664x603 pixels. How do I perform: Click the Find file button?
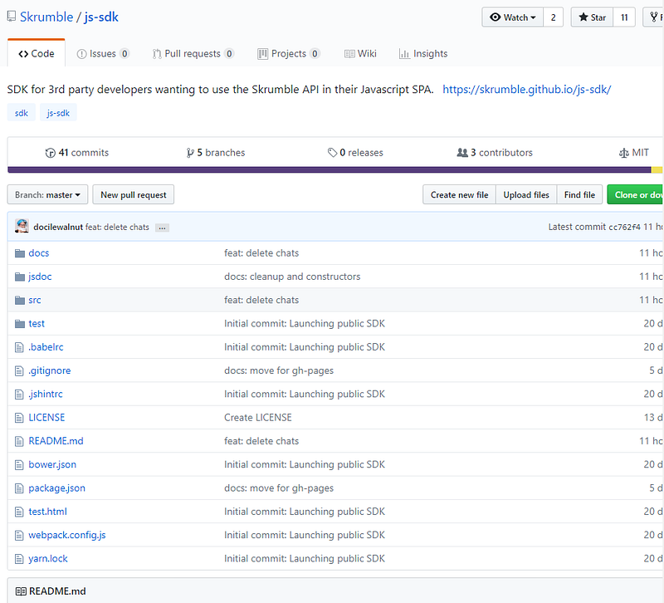(579, 194)
